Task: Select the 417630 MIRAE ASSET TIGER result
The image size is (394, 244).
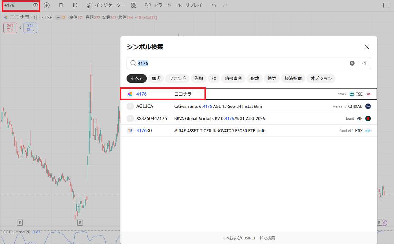Action: [x=249, y=131]
